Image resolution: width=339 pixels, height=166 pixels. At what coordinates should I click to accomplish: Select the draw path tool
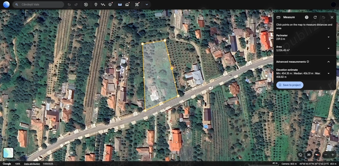pyautogui.click(x=103, y=4)
